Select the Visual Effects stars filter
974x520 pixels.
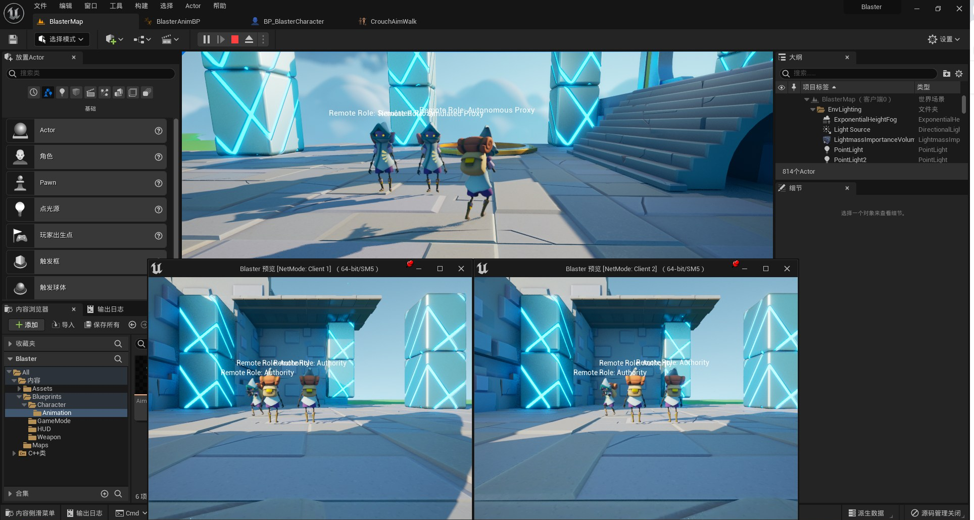[105, 92]
